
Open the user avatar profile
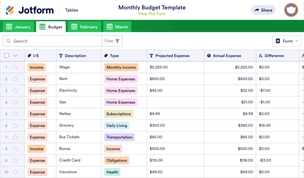291,10
